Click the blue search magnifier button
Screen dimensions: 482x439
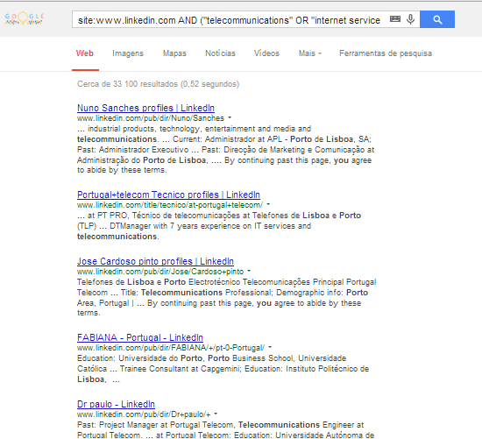pyautogui.click(x=437, y=19)
